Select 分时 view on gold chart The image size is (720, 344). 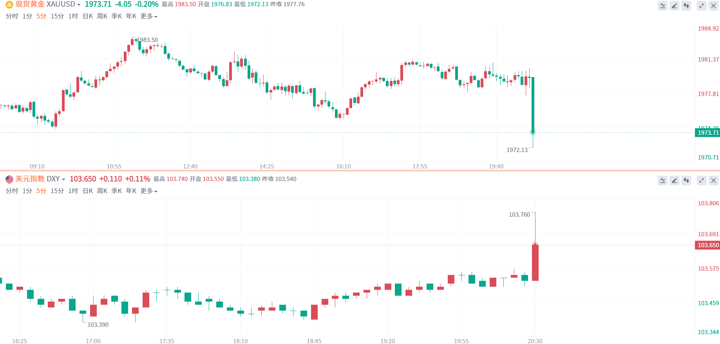point(12,16)
